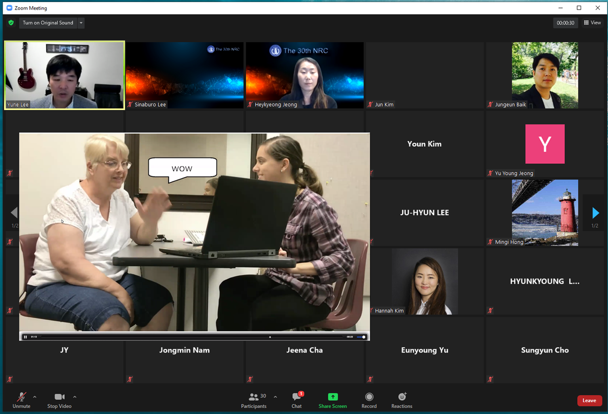Screen dimensions: 608x414
Task: Click the green encryption shield icon
Action: pos(11,23)
